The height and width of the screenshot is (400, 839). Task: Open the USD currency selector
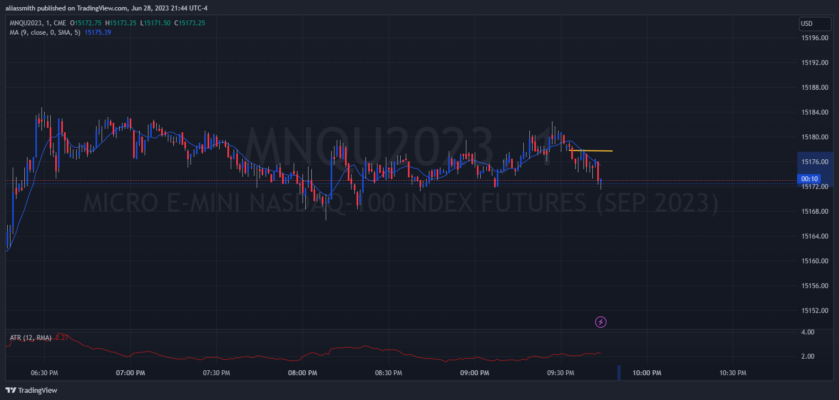(815, 24)
